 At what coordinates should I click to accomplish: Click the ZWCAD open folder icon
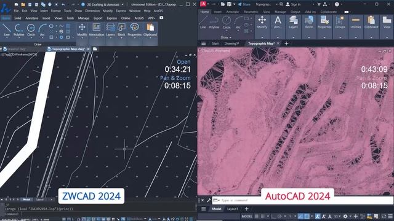23,4
